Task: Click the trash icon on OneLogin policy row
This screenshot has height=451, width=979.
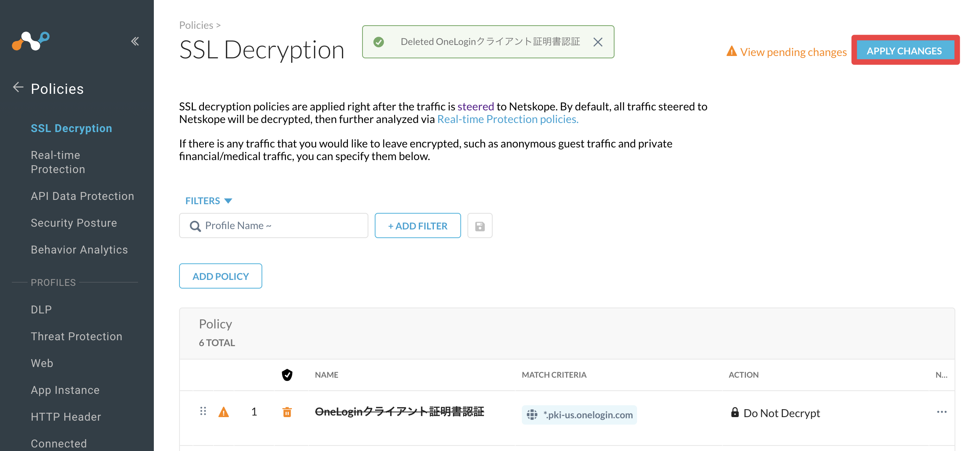Action: (x=287, y=412)
